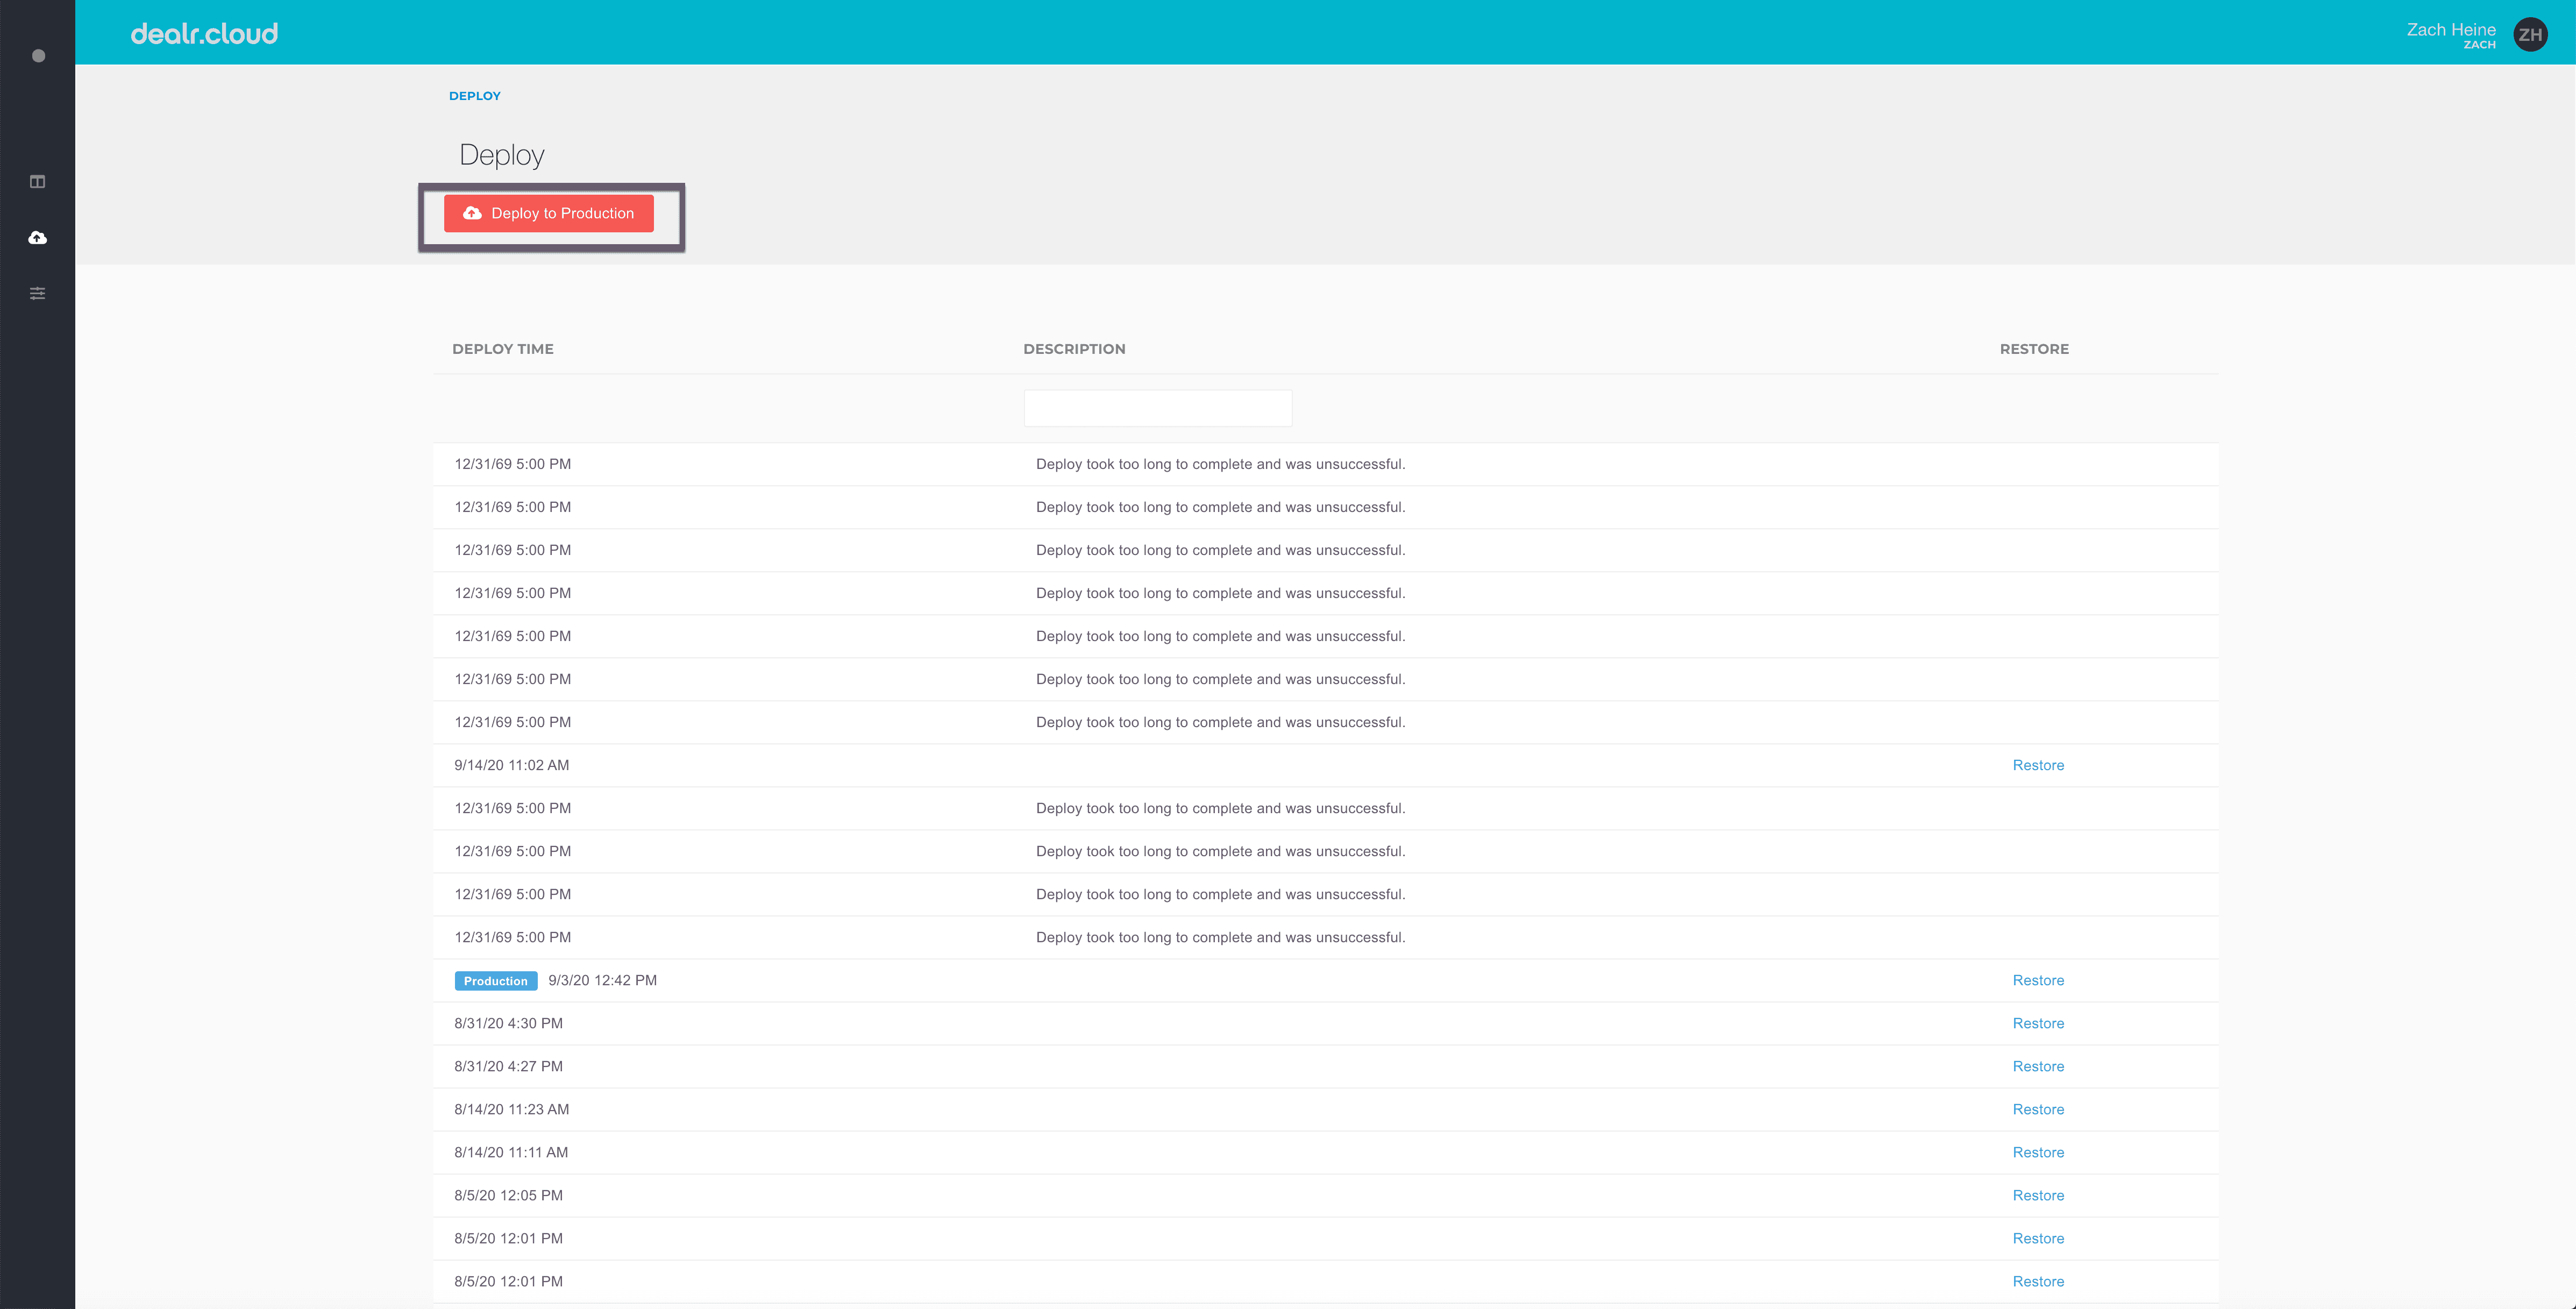This screenshot has width=2576, height=1309.
Task: Restore the 9/14/20 11:02 AM deploy
Action: [x=2037, y=765]
